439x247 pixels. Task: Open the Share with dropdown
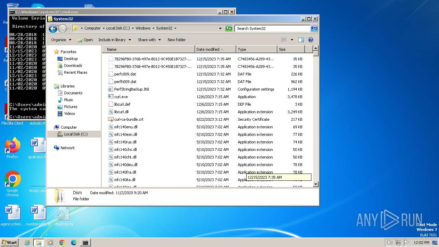coord(149,40)
